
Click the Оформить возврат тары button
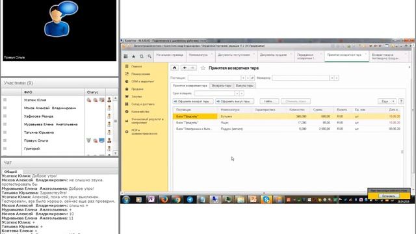coord(193,101)
